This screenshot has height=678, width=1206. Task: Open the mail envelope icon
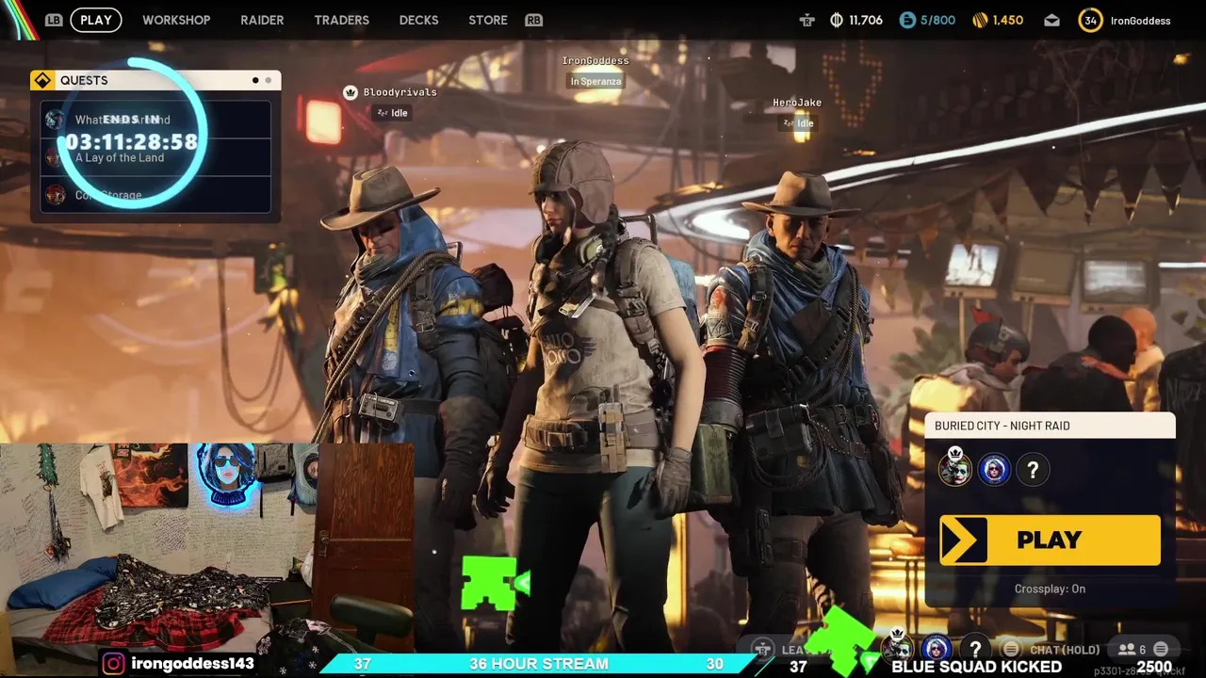click(1051, 20)
